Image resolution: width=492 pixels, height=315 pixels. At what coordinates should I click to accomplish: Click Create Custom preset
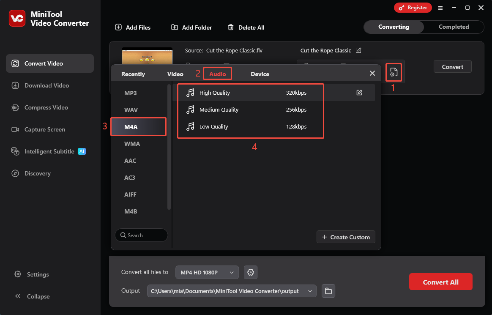coord(346,237)
